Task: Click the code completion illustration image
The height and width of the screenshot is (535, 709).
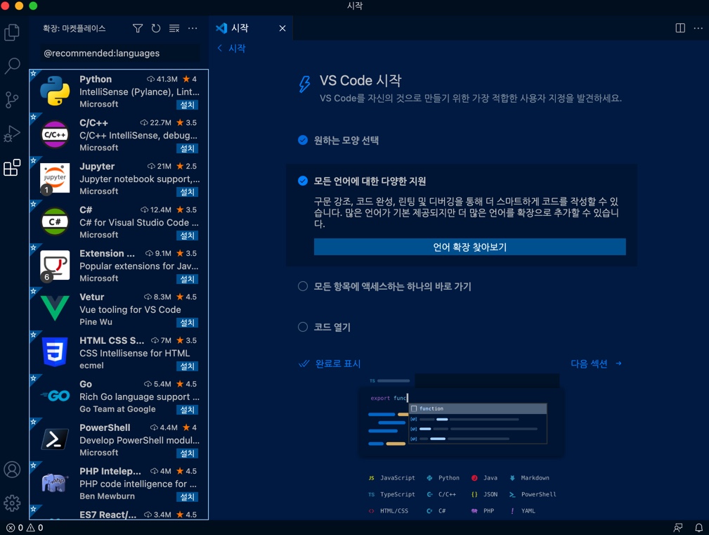Action: (462, 416)
